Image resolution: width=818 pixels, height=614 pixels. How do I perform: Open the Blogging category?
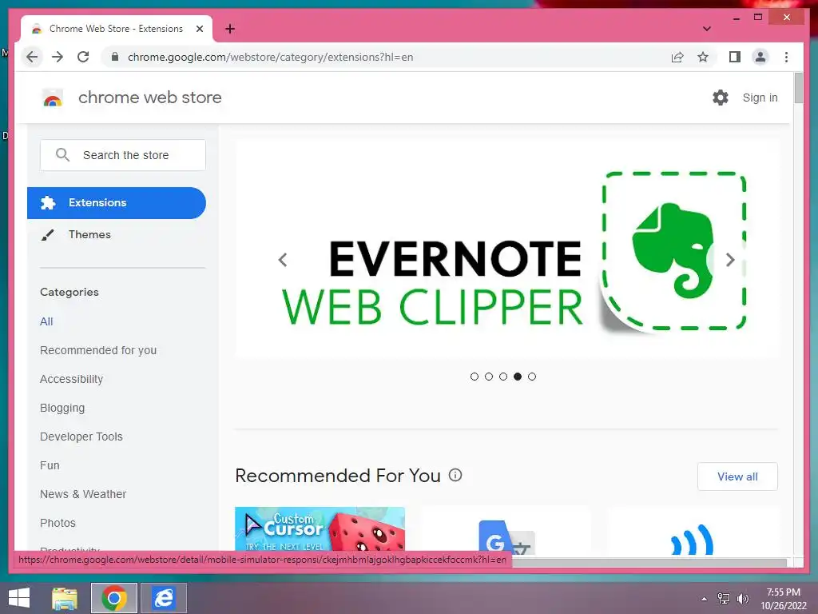tap(62, 408)
